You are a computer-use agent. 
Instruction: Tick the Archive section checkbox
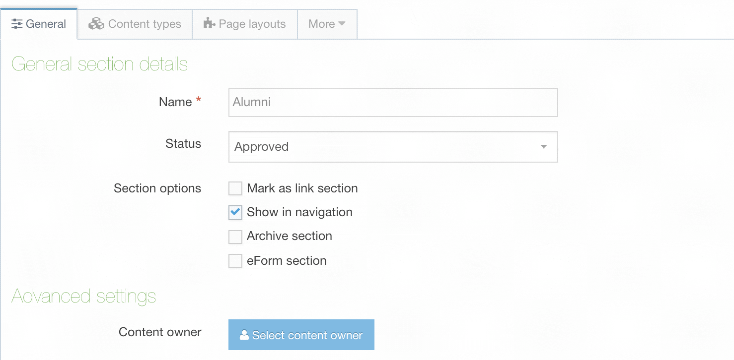coord(235,237)
